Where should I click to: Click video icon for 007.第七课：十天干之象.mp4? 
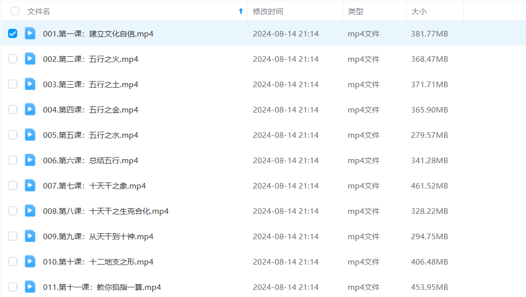[30, 185]
